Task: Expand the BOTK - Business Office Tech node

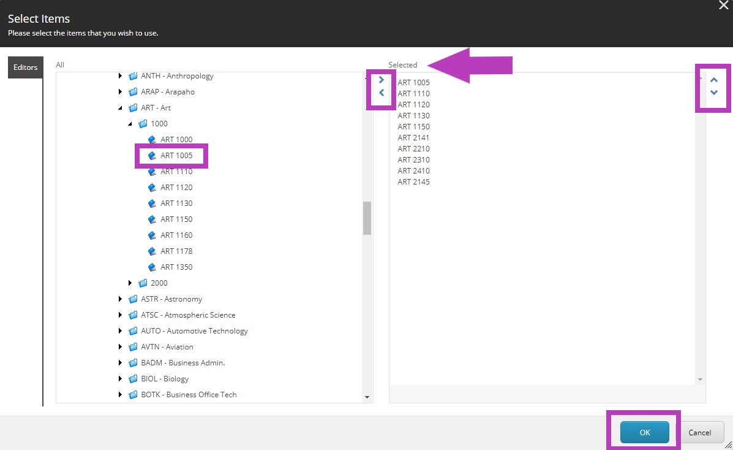Action: click(x=120, y=394)
